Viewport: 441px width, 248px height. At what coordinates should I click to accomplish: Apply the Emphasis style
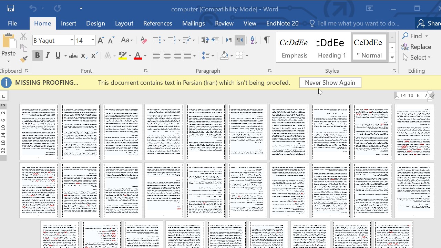click(x=294, y=48)
